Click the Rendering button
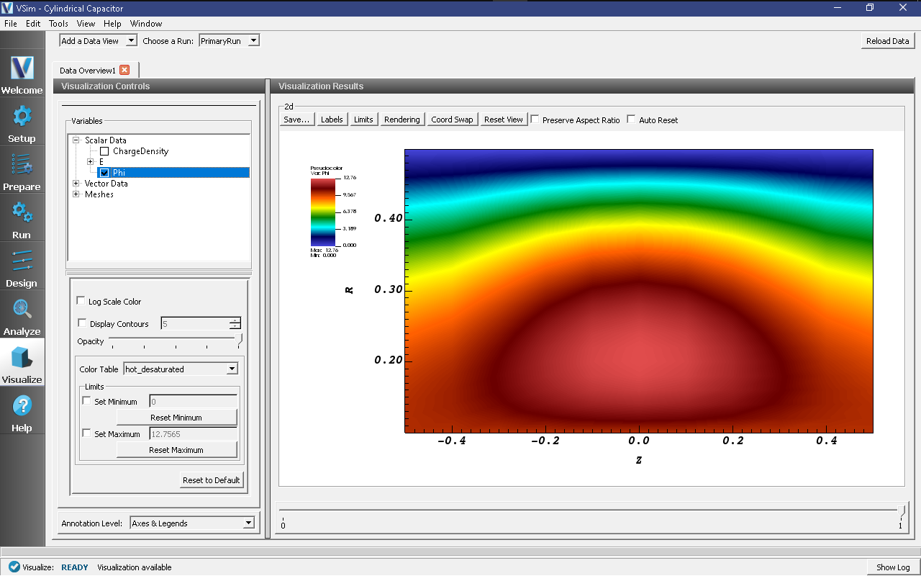 tap(401, 120)
